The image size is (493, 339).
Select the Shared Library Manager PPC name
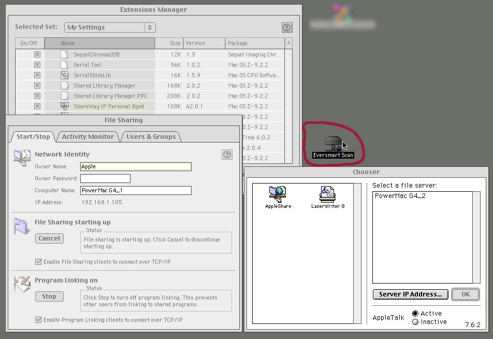(110, 96)
